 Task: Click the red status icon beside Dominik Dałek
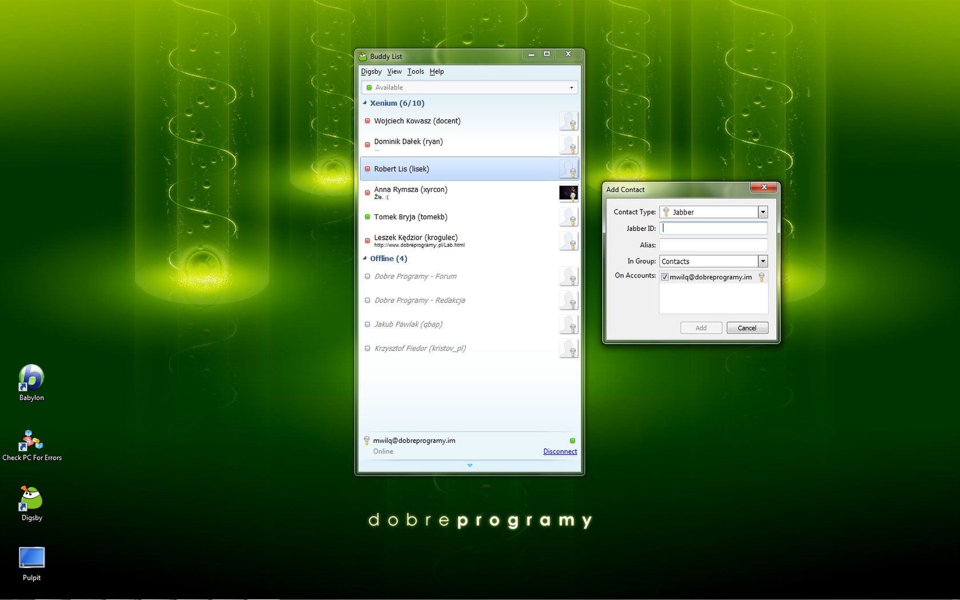pyautogui.click(x=367, y=145)
